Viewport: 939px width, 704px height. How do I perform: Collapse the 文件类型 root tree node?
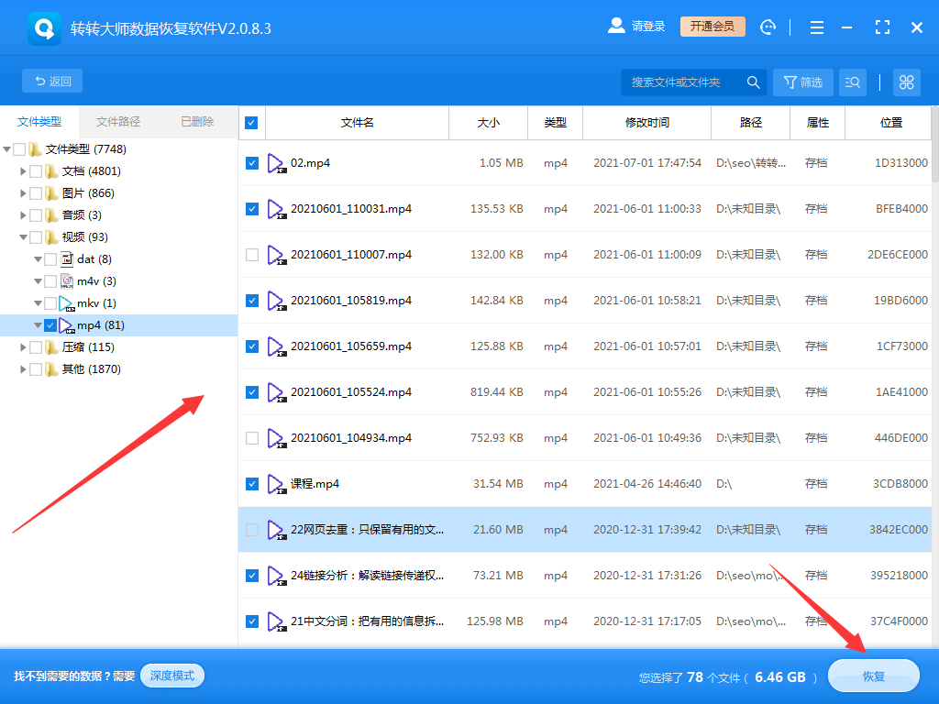coord(7,149)
